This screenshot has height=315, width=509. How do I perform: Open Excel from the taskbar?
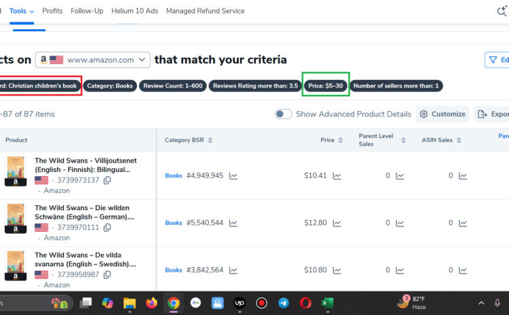327,303
